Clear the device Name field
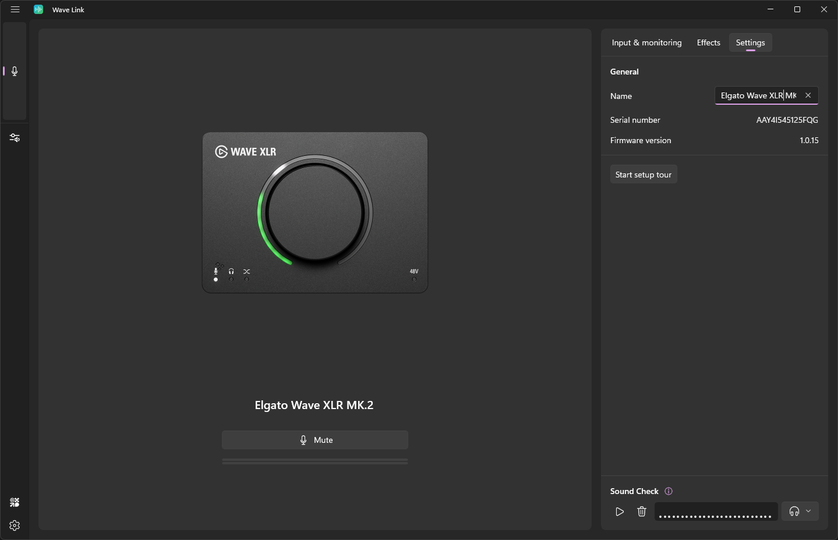Viewport: 838px width, 540px height. pyautogui.click(x=808, y=95)
